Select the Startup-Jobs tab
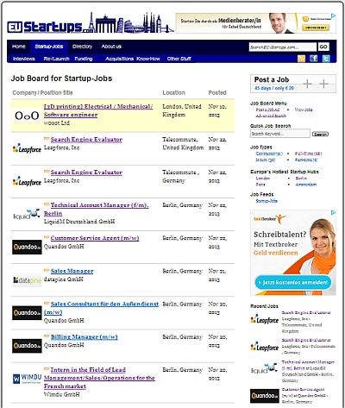Image resolution: width=345 pixels, height=408 pixels. tap(49, 47)
